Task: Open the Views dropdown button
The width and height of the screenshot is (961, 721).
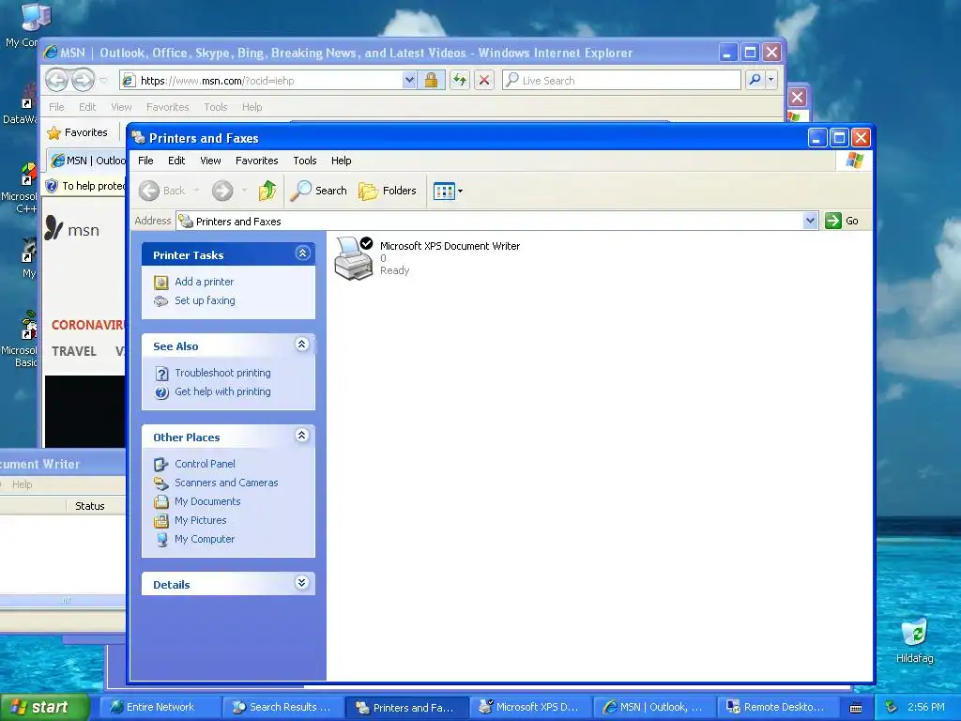Action: [x=448, y=191]
